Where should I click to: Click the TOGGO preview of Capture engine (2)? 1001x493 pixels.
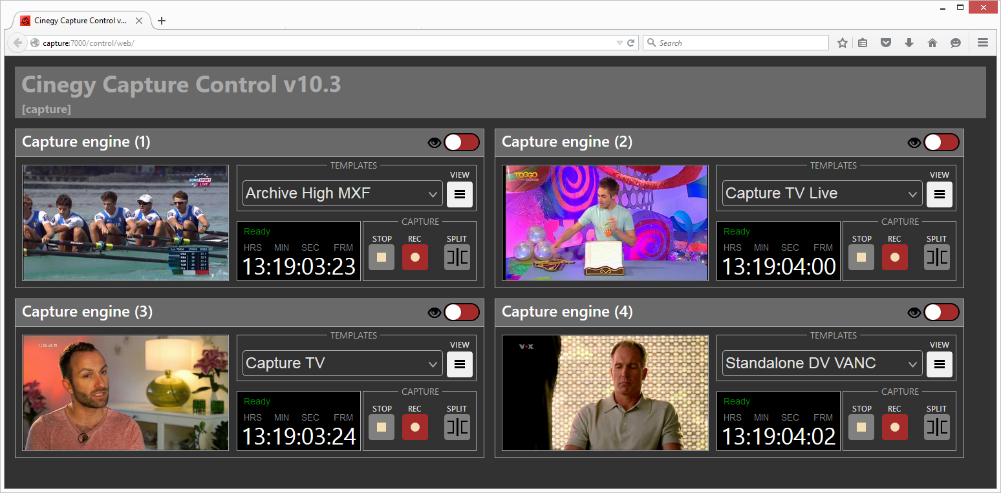pyautogui.click(x=605, y=222)
